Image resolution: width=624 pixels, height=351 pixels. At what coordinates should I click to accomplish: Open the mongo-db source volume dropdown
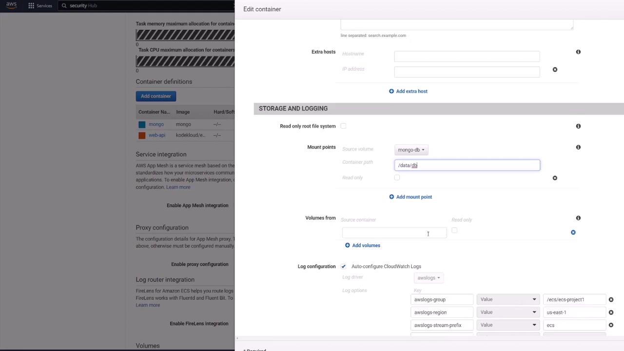411,150
